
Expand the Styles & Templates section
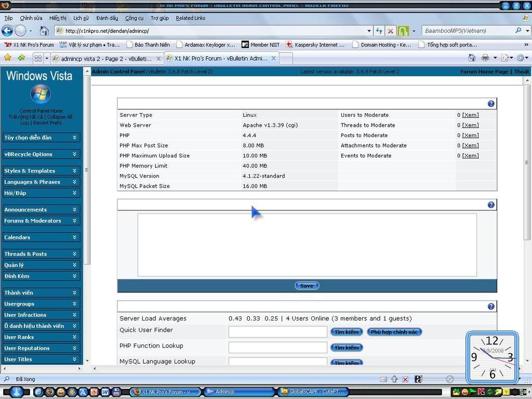[x=41, y=170]
